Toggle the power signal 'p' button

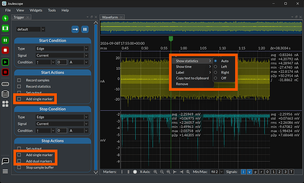(256, 172)
